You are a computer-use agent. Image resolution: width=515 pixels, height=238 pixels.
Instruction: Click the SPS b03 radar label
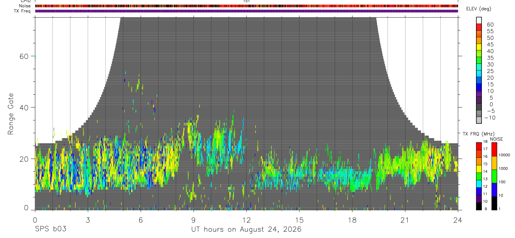point(50,229)
